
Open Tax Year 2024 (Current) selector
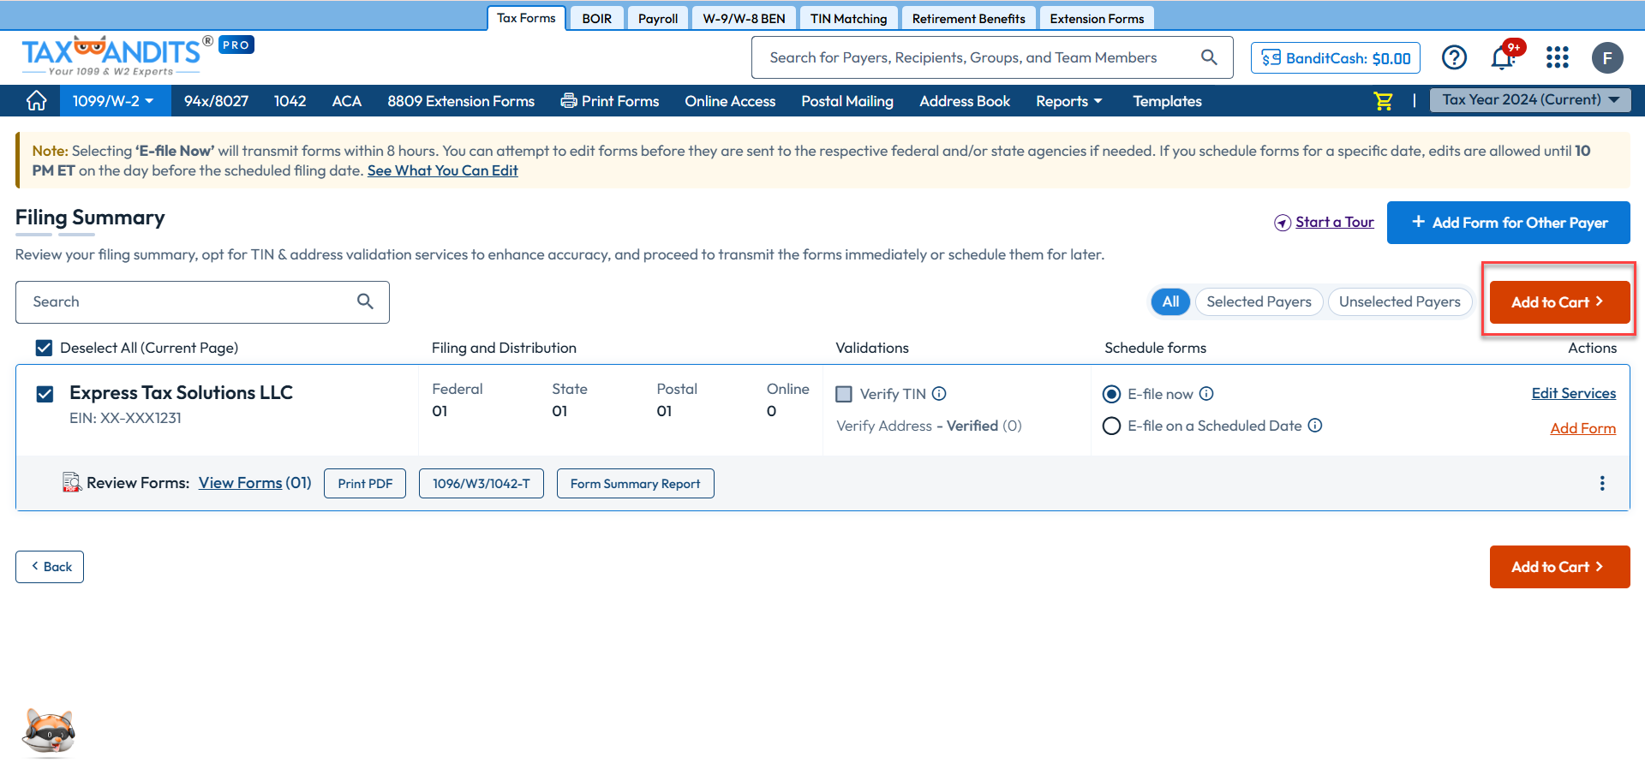coord(1530,100)
